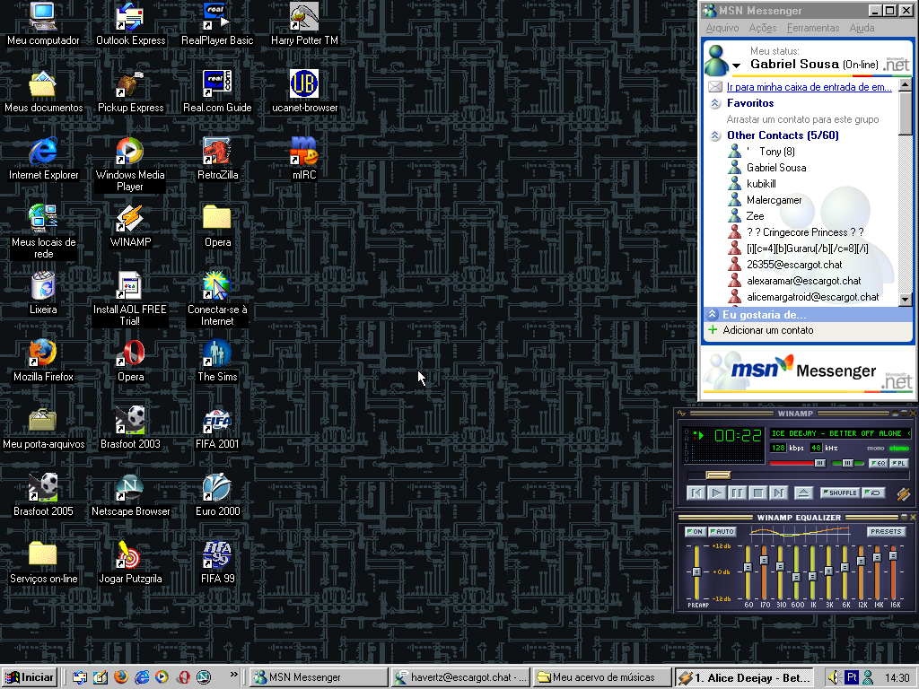Launch Firefox from the quick launch bar

(121, 677)
